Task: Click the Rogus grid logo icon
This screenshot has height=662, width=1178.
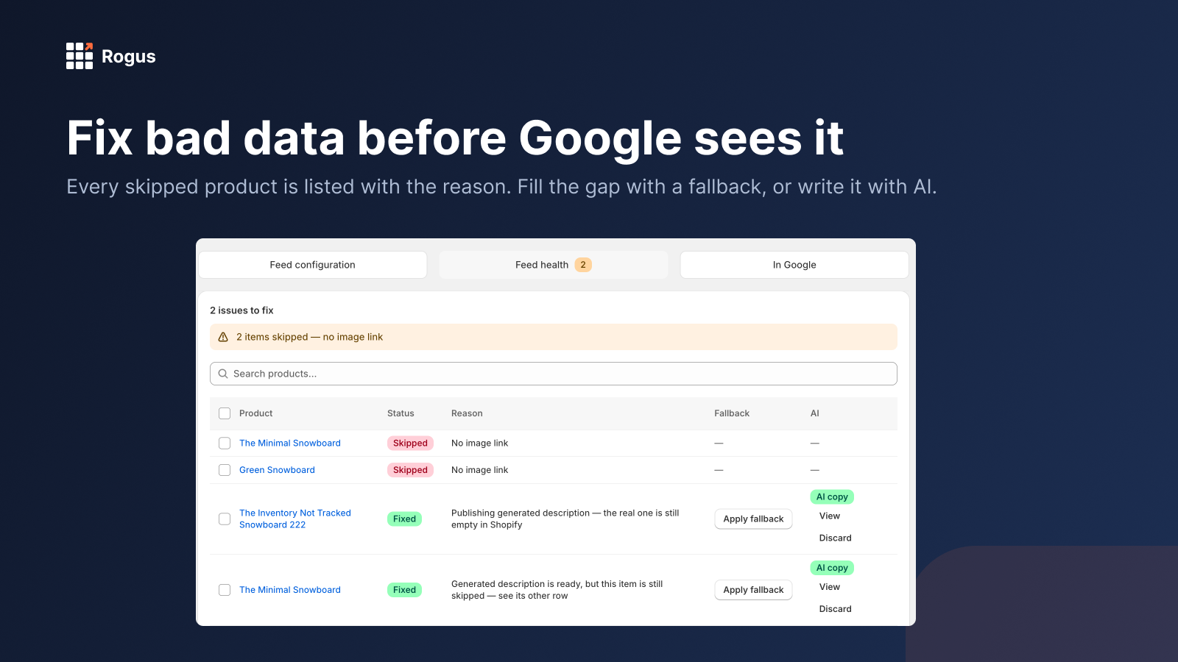Action: 80,56
